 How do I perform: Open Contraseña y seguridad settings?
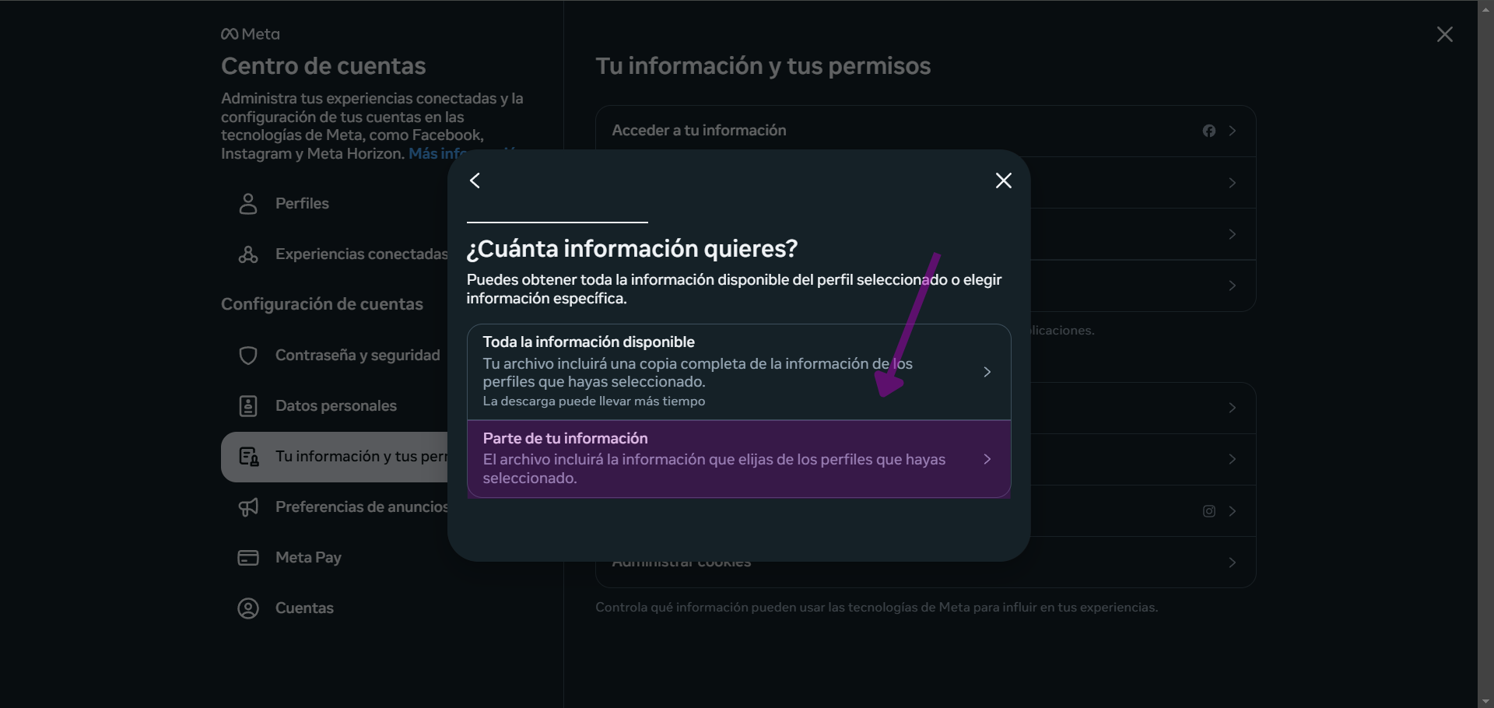[335, 356]
